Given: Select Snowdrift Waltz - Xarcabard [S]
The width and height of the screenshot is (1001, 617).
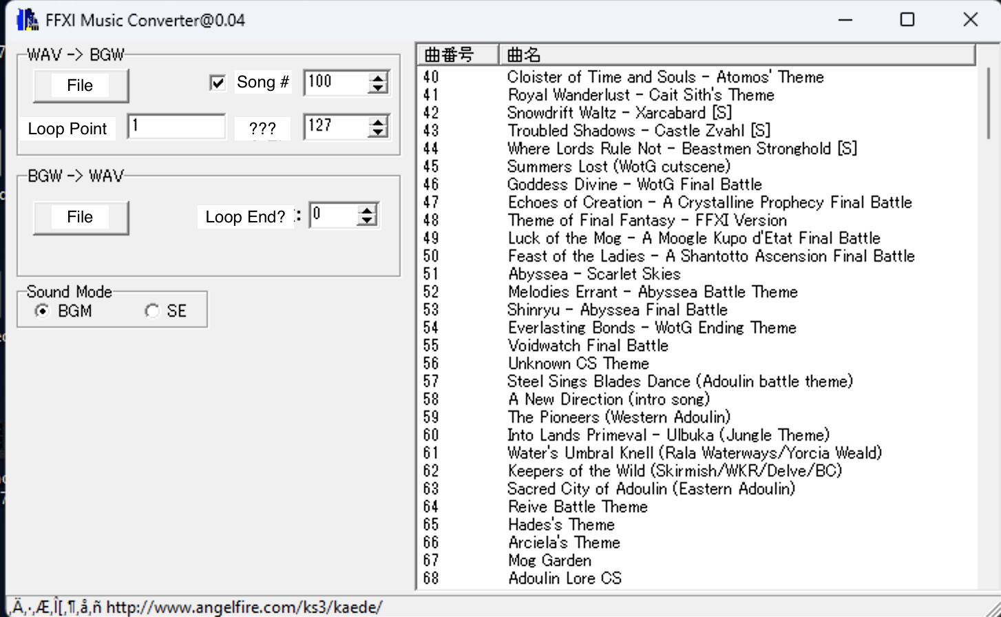Looking at the screenshot, I should (697, 113).
